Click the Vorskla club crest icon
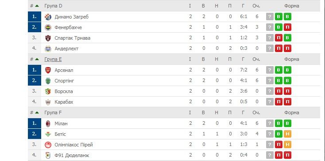 tap(48, 91)
